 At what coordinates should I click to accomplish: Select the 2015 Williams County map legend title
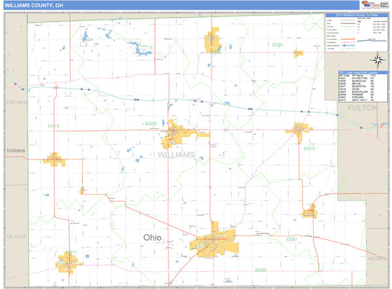click(357, 15)
